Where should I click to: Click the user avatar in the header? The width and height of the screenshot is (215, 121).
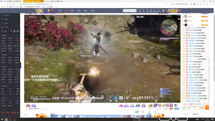coord(164,10)
